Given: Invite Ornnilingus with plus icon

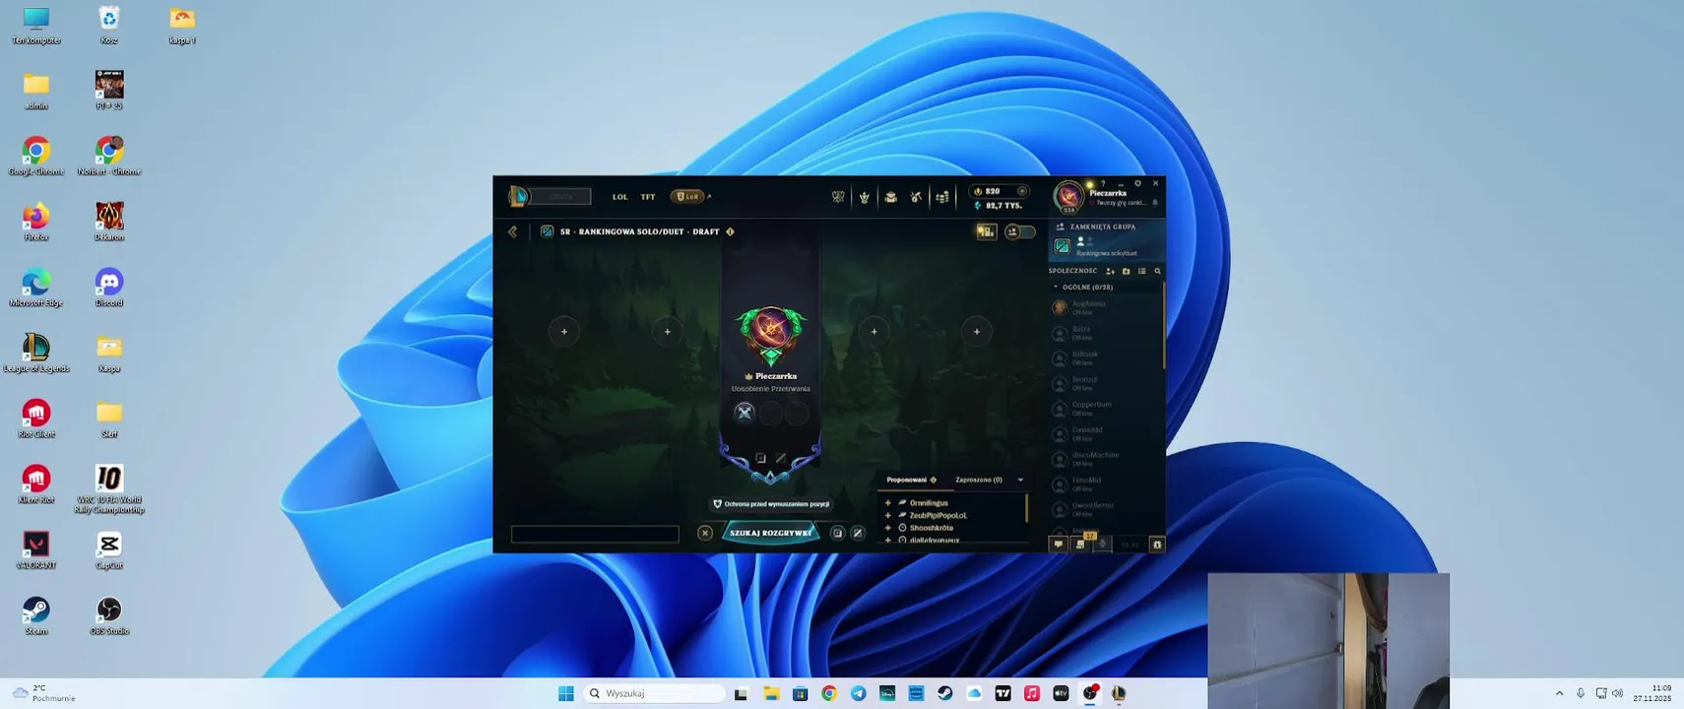Looking at the screenshot, I should pos(888,503).
